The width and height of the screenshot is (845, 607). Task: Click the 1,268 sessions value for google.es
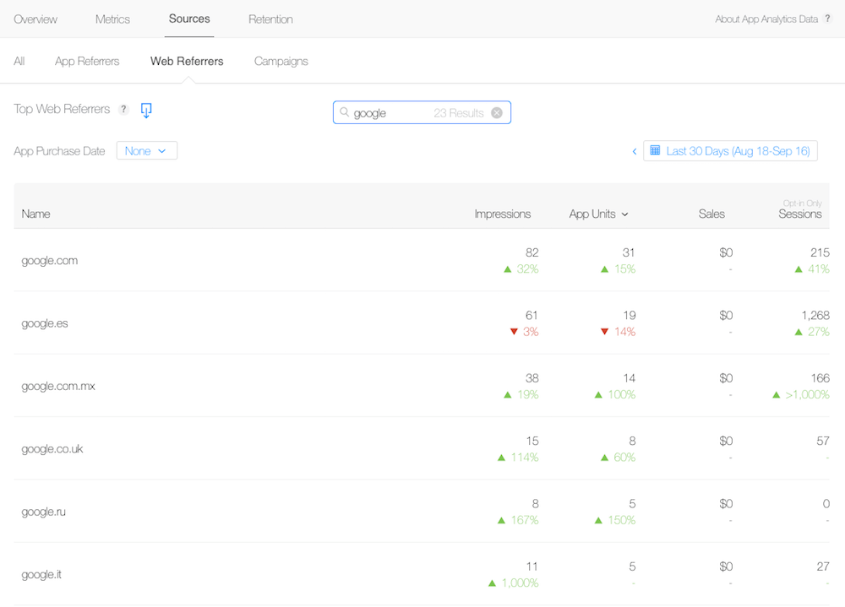[x=815, y=315]
